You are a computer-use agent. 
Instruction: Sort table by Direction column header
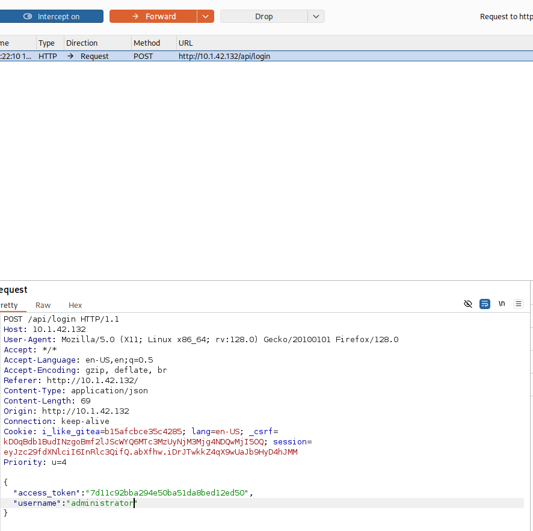point(82,43)
